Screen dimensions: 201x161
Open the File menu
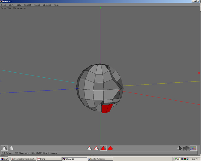click(3, 5)
